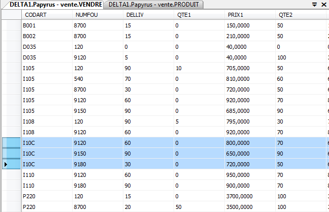Click the QTE1 column header
This screenshot has height=212, width=329.
[x=200, y=15]
